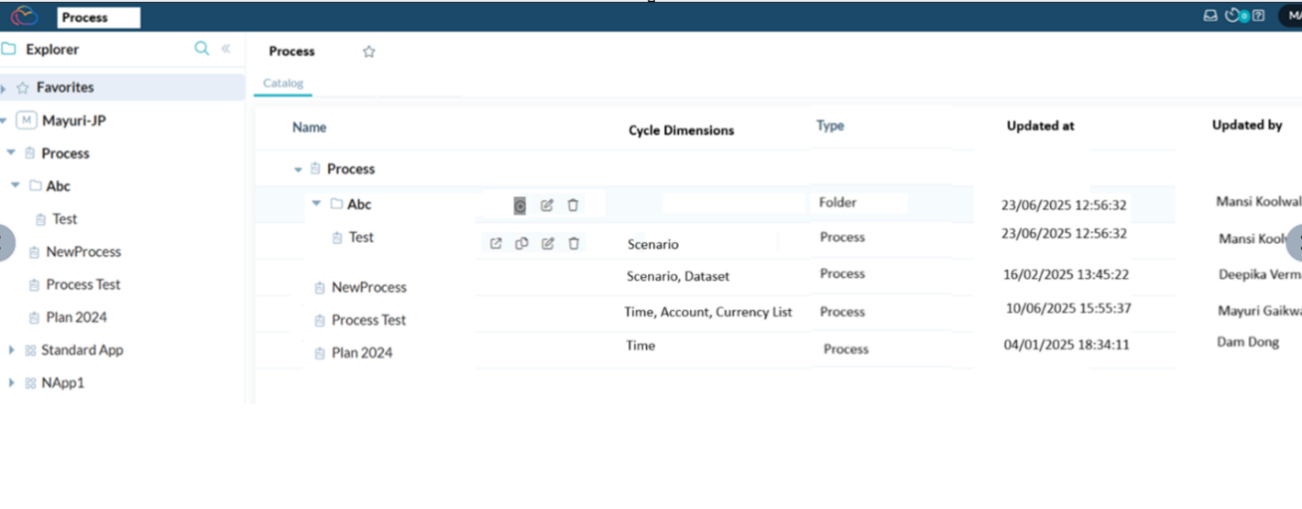Collapse the Explorer panel with the double chevron
This screenshot has height=509, width=1302.
[226, 49]
